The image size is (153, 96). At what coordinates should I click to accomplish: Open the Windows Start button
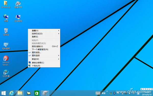[4, 93]
